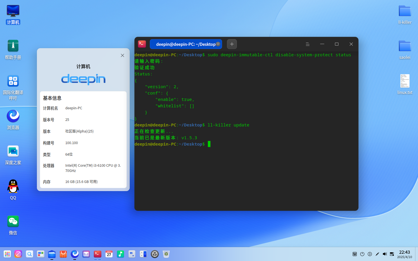Open the 国际化翻译呼吁 desktop icon
This screenshot has width=418, height=261.
tap(13, 88)
